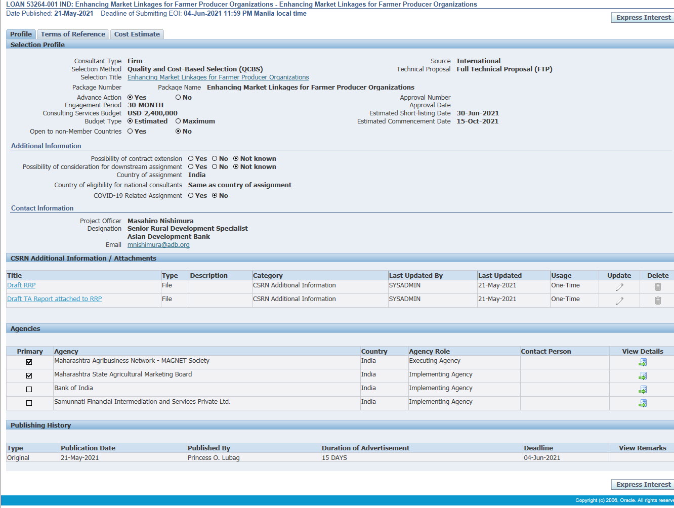
Task: Select No for downstream assignment consideration
Action: [x=215, y=166]
